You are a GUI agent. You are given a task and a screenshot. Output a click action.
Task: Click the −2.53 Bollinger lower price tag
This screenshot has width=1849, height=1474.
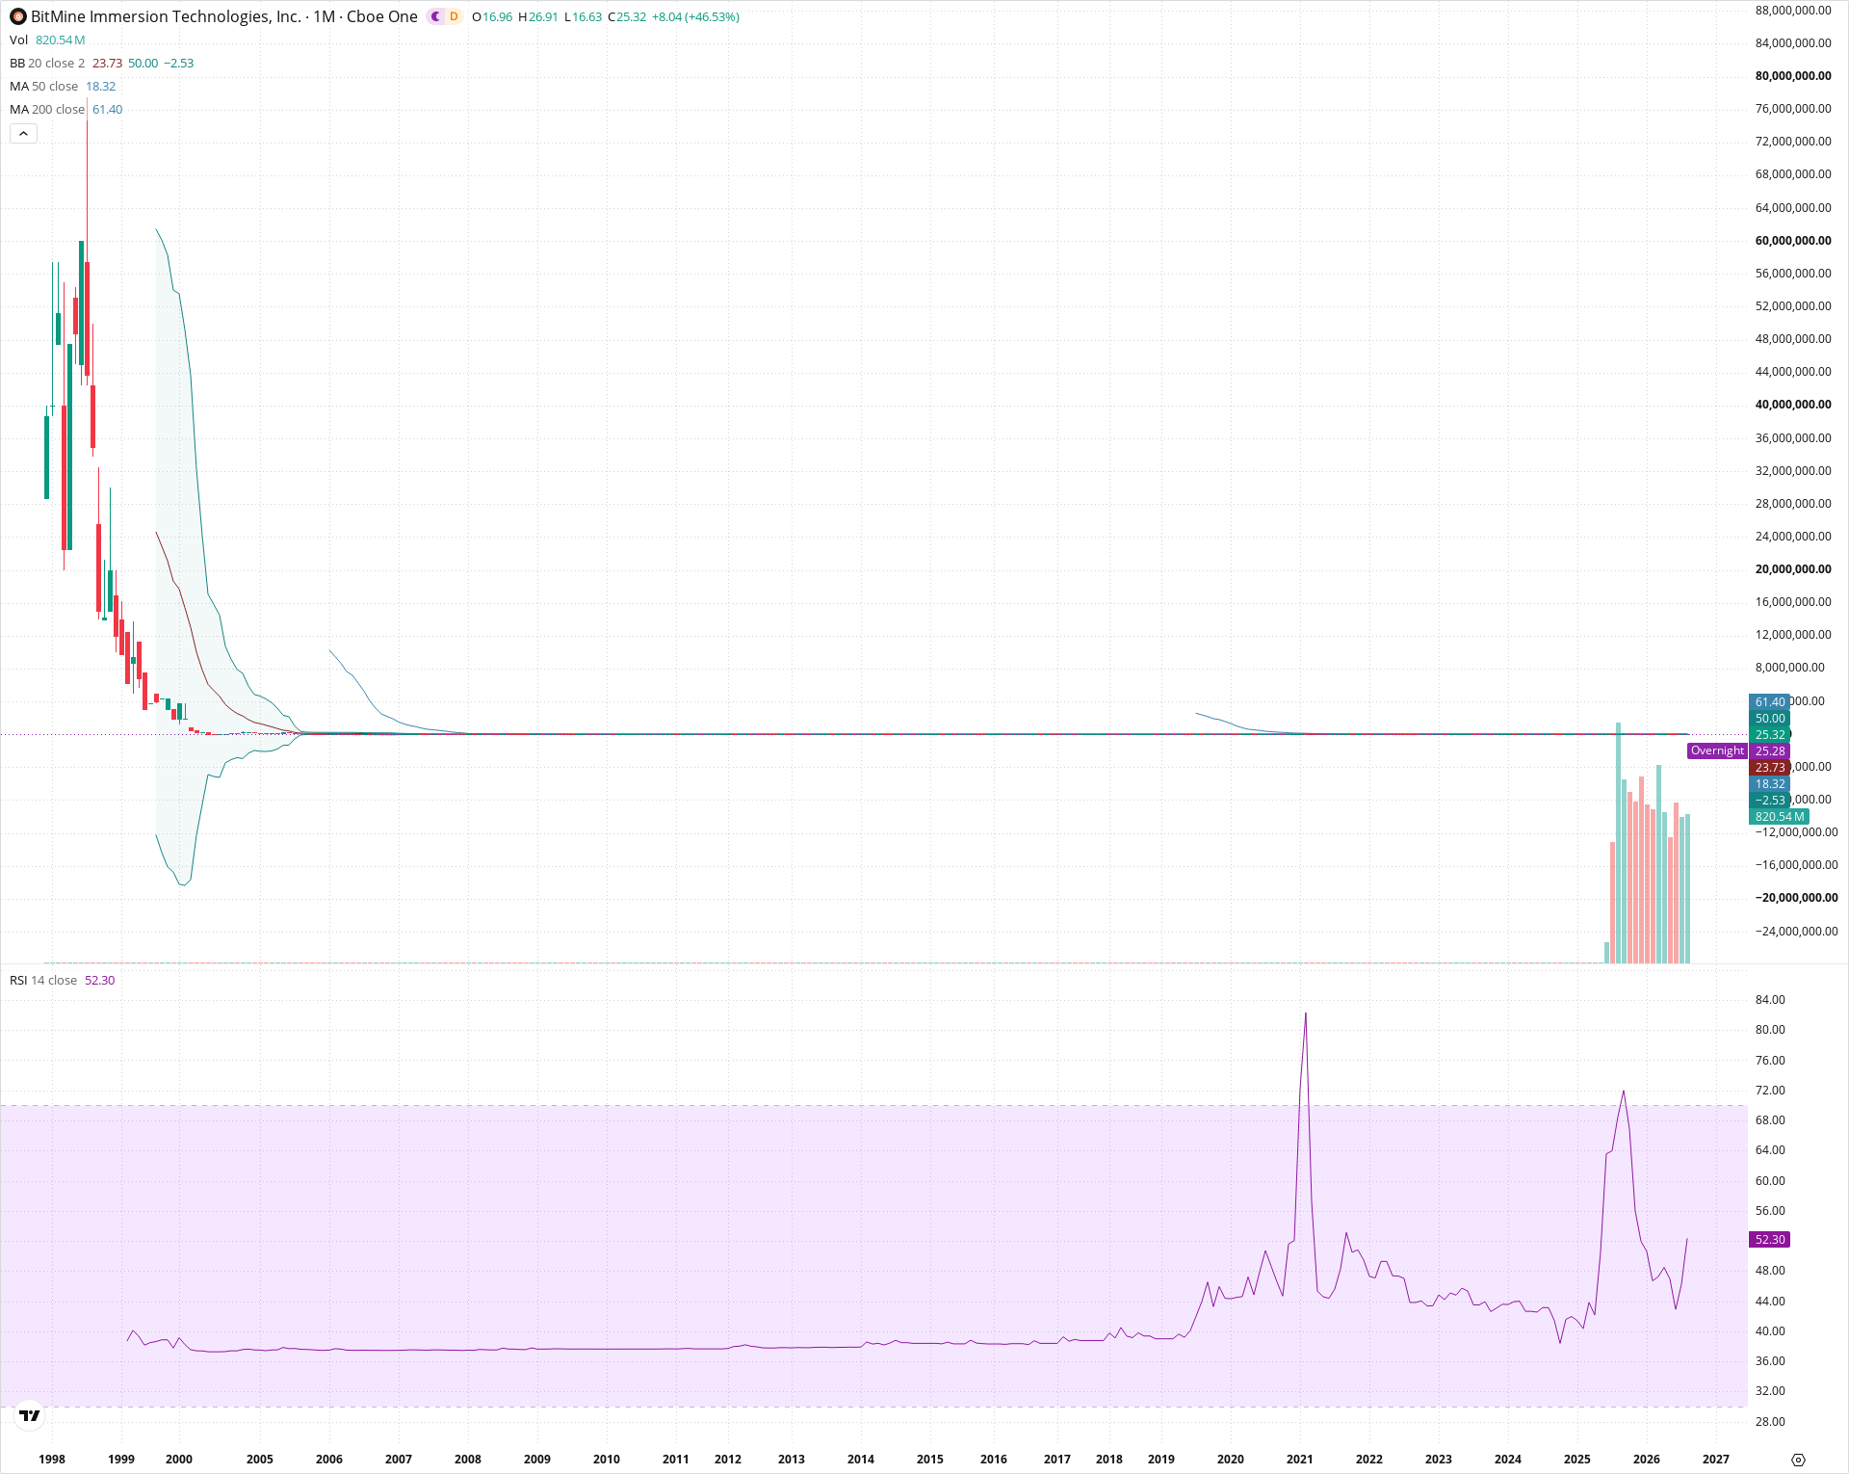[1769, 800]
